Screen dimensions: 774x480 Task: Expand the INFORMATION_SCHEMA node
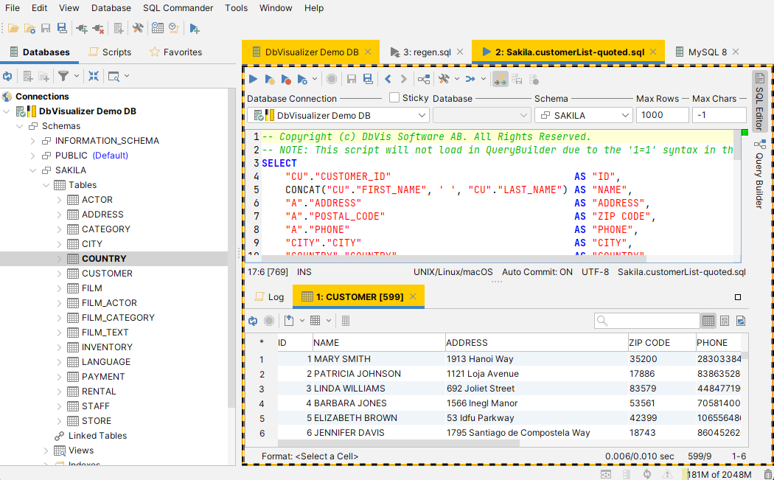[x=32, y=141]
